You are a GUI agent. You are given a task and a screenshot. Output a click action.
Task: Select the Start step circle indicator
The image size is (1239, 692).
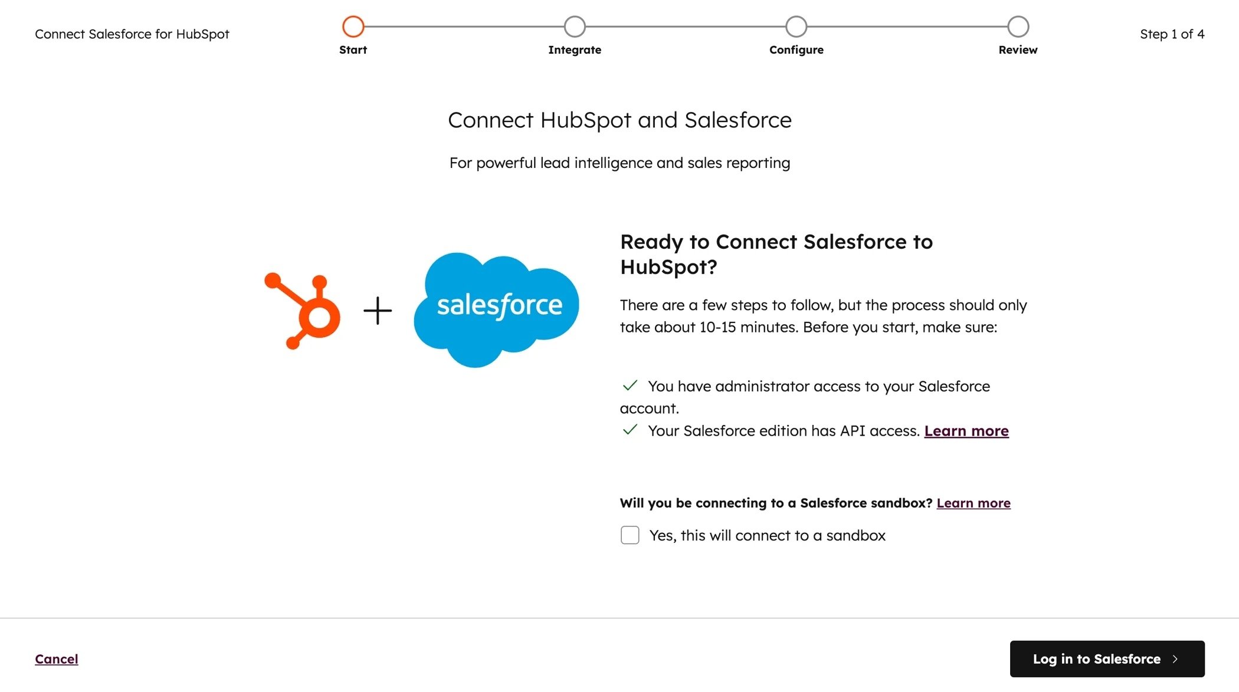point(353,26)
